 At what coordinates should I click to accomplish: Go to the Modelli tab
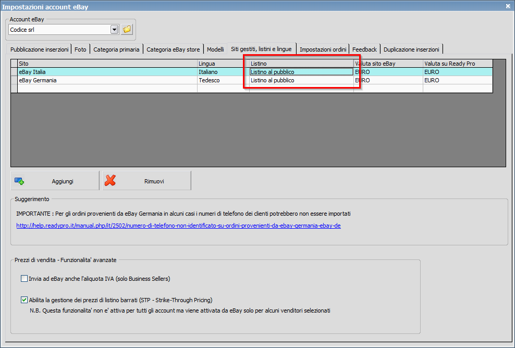pyautogui.click(x=215, y=49)
